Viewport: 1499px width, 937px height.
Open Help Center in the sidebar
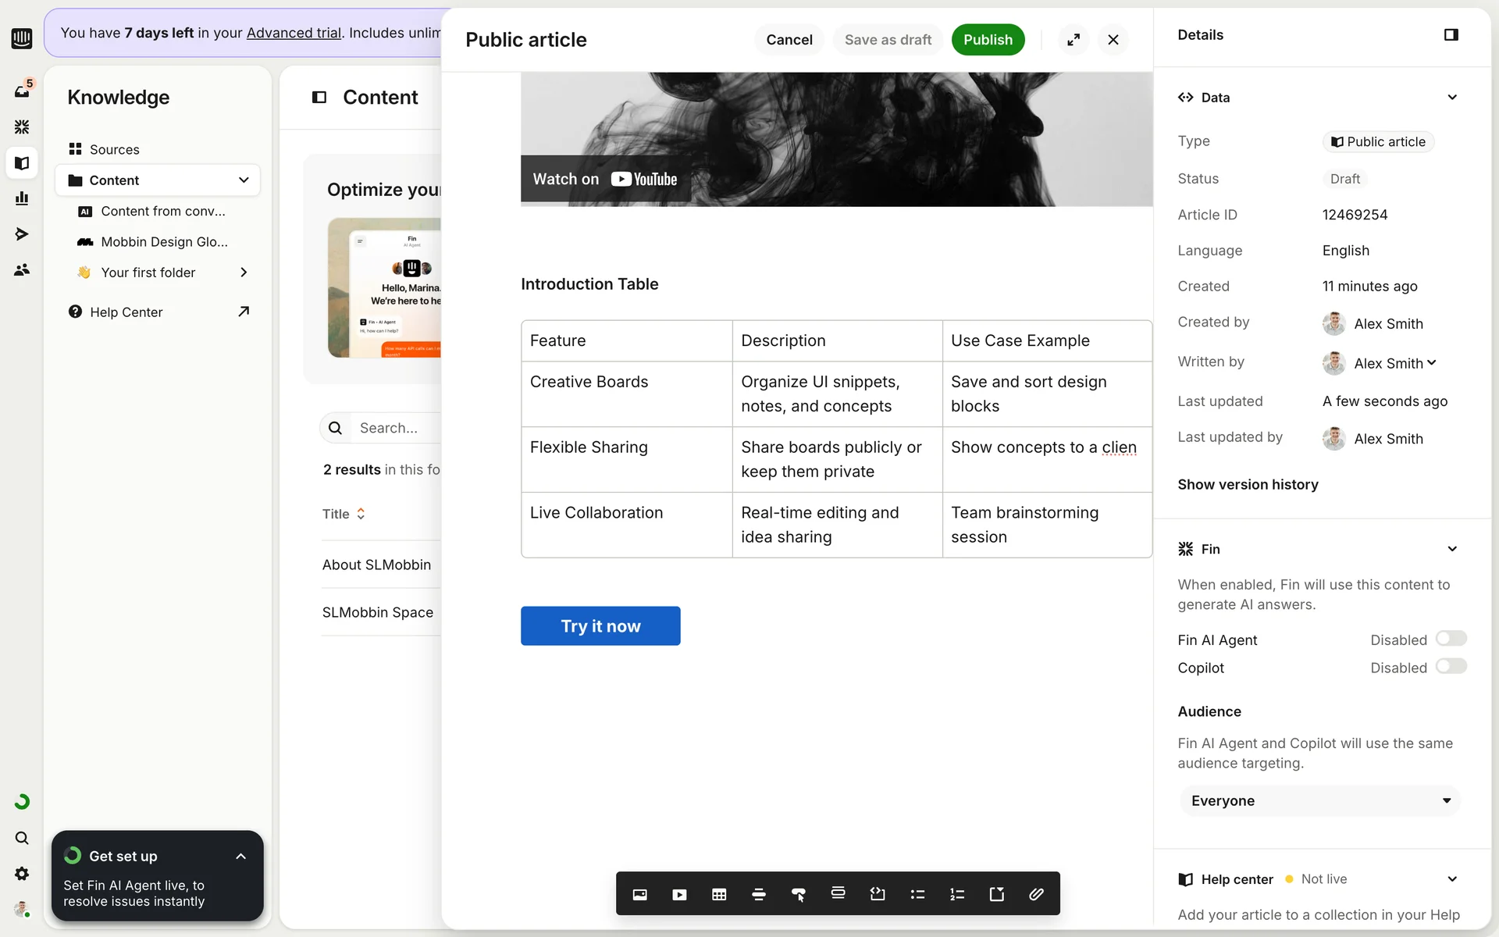(x=126, y=312)
